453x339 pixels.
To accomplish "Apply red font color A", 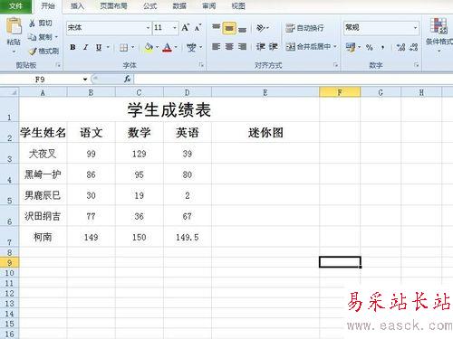I will point(167,47).
